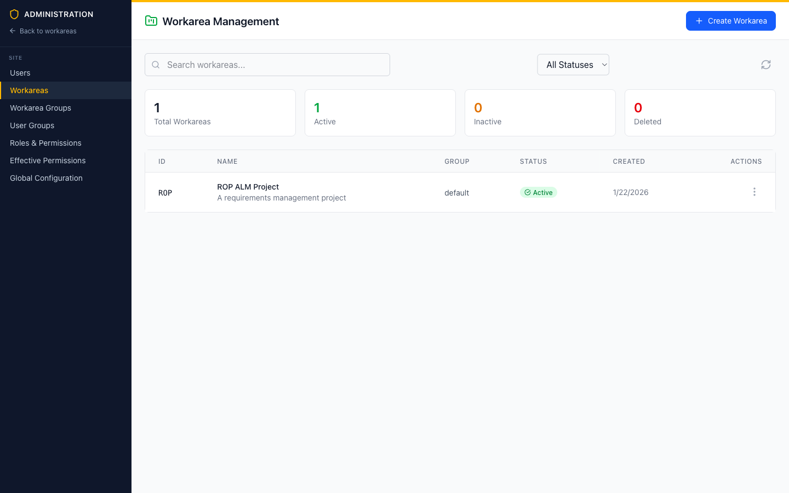Image resolution: width=789 pixels, height=493 pixels.
Task: Click the Administration shield icon
Action: click(14, 14)
